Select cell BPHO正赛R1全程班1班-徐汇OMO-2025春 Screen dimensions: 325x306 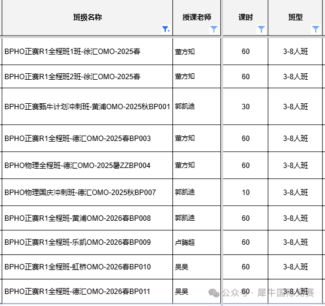pos(87,52)
